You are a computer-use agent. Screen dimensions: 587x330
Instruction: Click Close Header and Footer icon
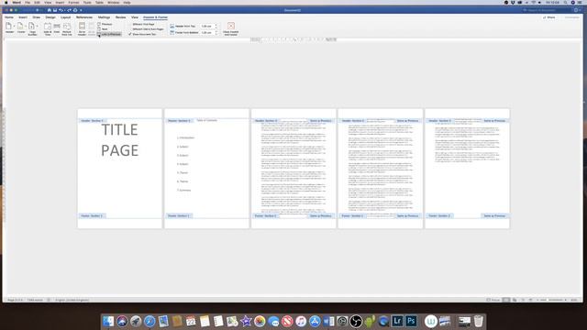231,26
